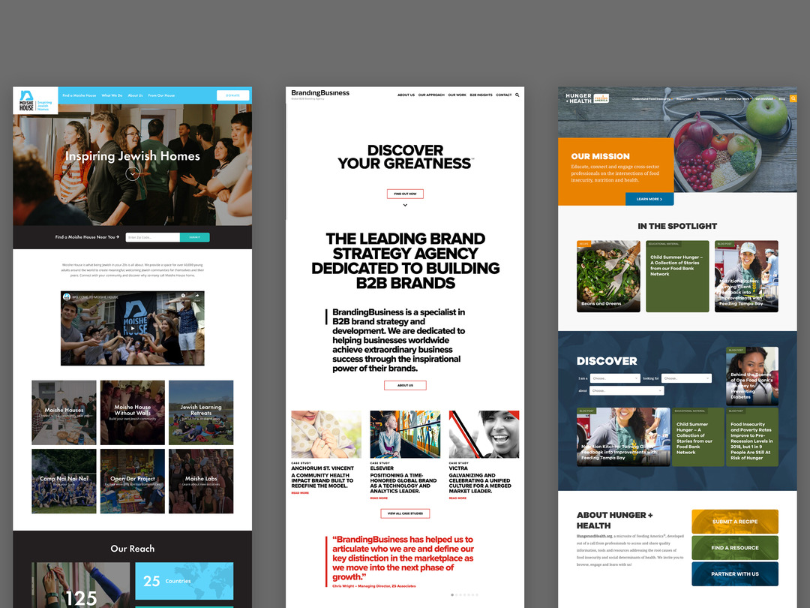Expand the 'Explore Our Work' menu
This screenshot has width=810, height=608.
[738, 99]
